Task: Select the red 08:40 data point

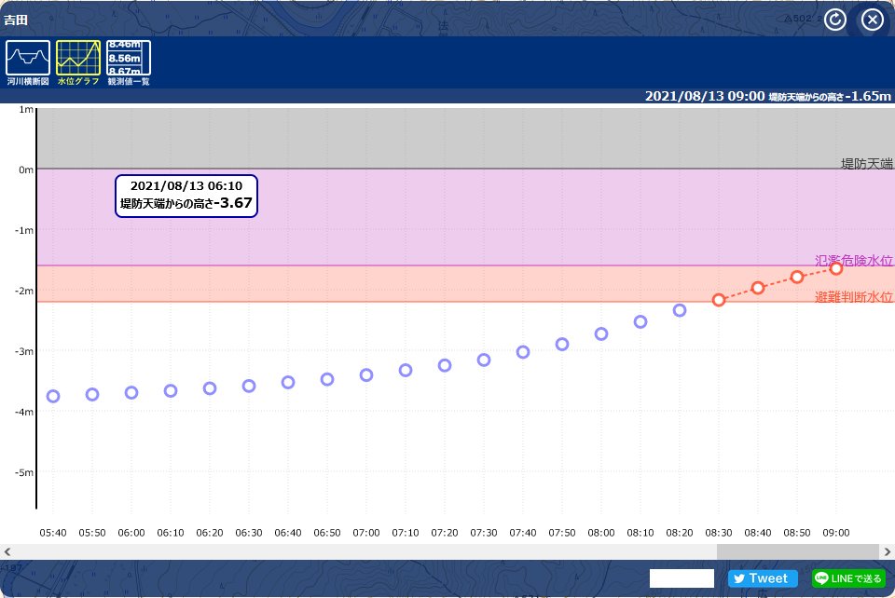Action: coord(758,288)
